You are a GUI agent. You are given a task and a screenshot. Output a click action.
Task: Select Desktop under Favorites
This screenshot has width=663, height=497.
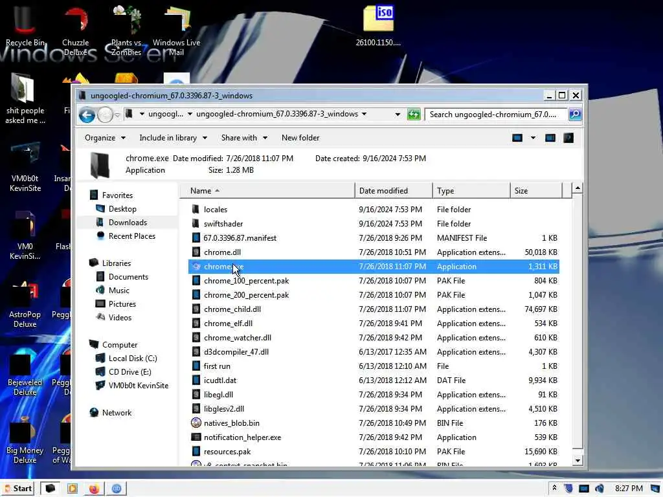click(122, 209)
